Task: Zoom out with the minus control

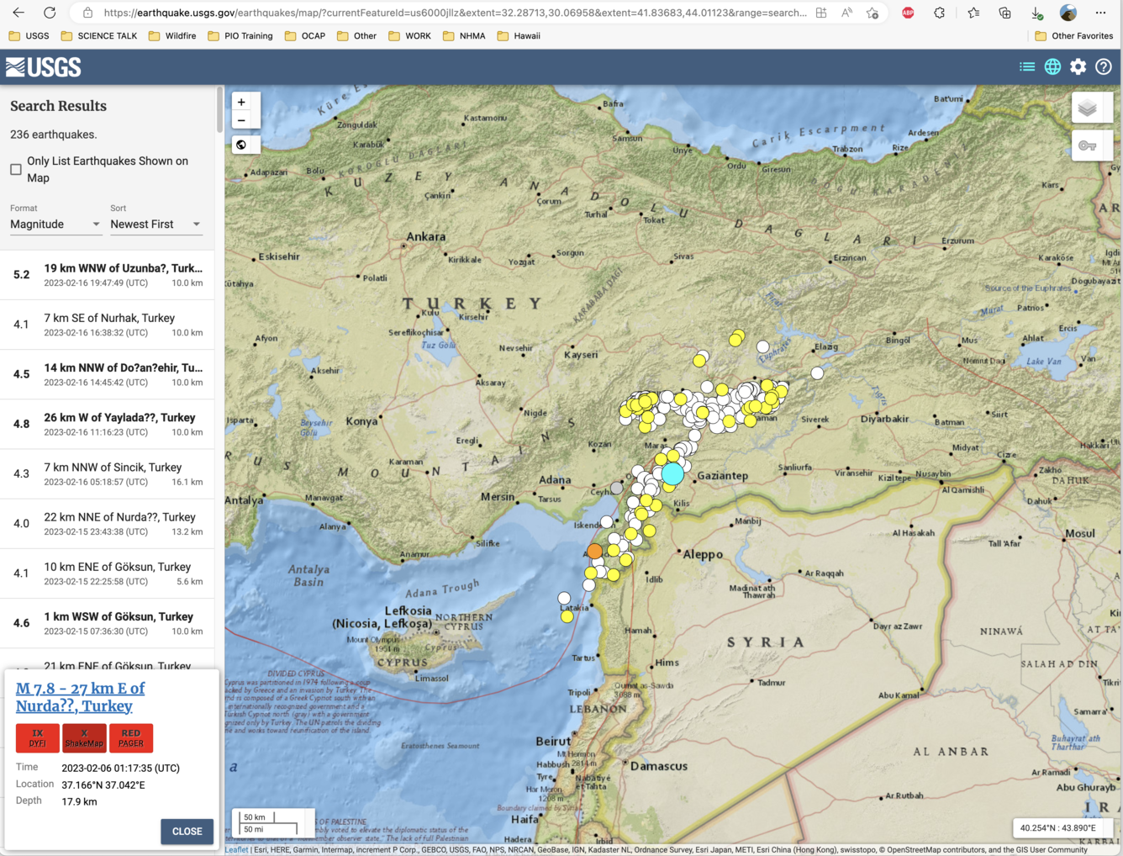Action: [242, 120]
